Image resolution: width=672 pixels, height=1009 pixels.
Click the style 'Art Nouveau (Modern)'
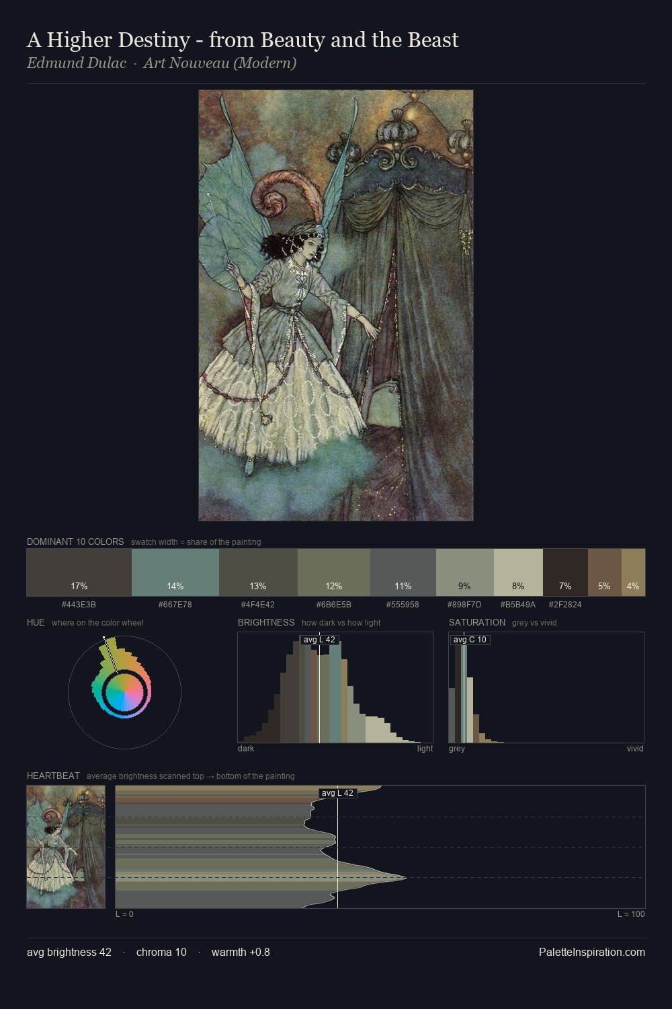pos(220,63)
